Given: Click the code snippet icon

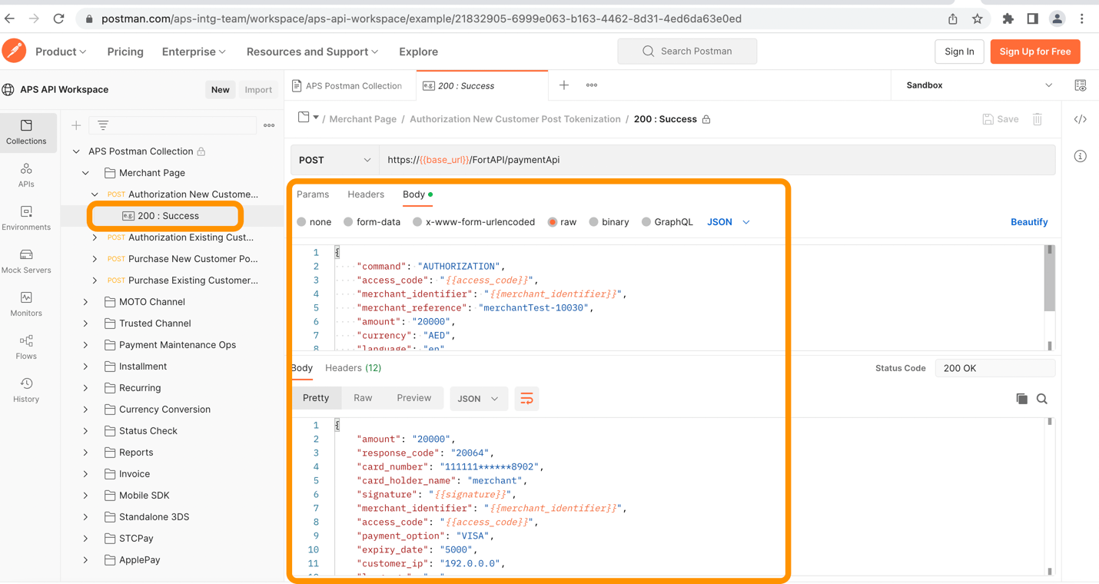Looking at the screenshot, I should (x=1080, y=119).
